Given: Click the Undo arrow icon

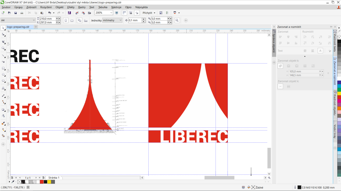Looking at the screenshot, I should pos(49,13).
